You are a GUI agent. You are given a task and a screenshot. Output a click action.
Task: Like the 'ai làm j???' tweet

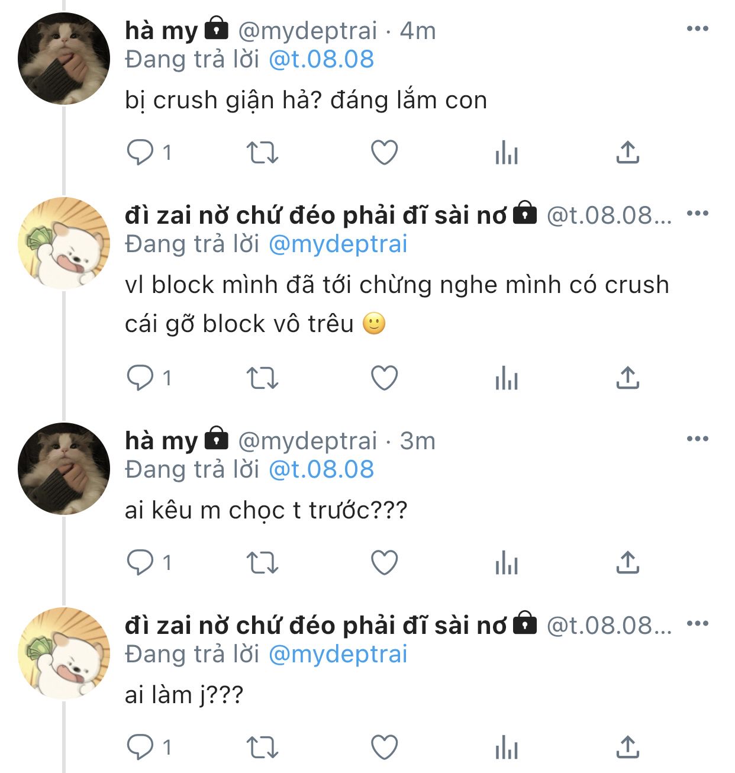[x=384, y=747]
